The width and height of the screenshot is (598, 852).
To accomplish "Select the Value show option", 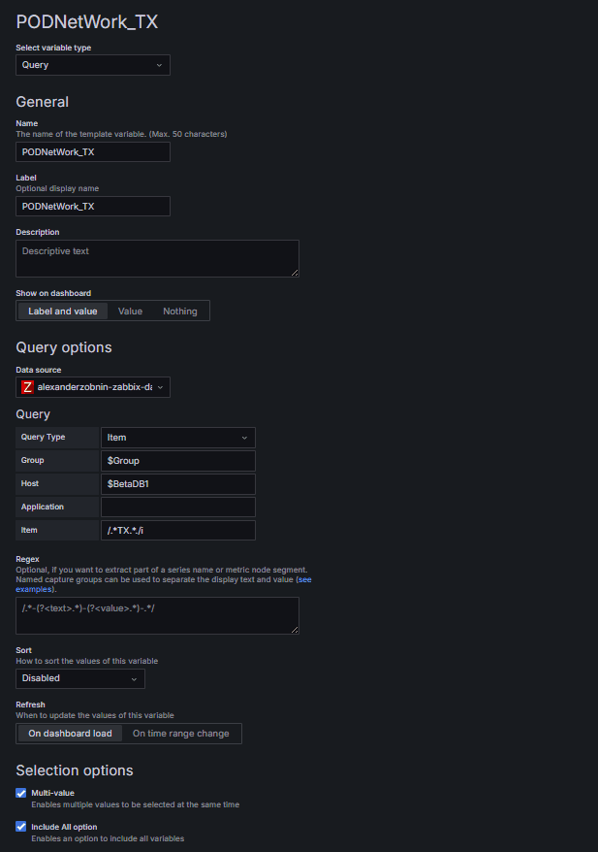I will [x=130, y=311].
